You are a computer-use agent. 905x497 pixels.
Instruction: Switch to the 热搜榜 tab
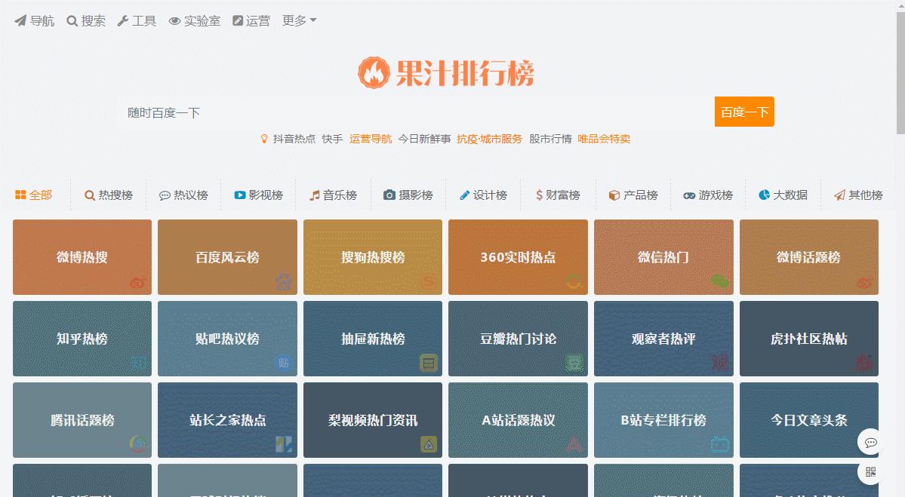(x=109, y=195)
